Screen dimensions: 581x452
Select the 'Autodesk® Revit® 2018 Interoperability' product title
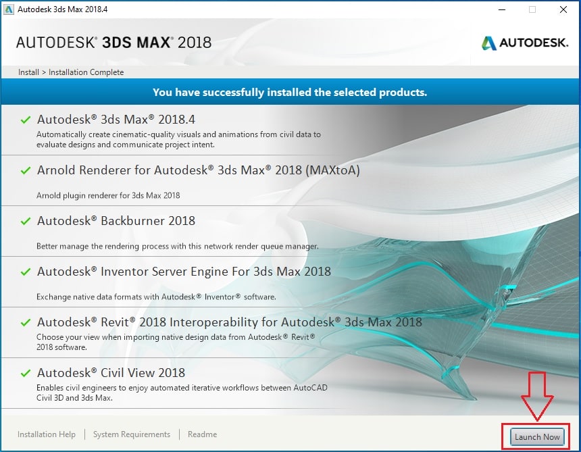click(230, 322)
